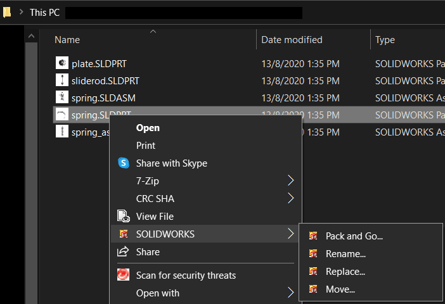
Task: Click the breadcrumb chevron before This PC
Action: click(x=22, y=12)
